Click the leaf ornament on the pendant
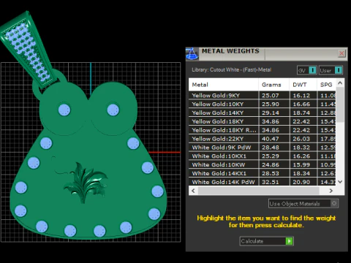Screen dimensions: 351x263 (x=86, y=183)
